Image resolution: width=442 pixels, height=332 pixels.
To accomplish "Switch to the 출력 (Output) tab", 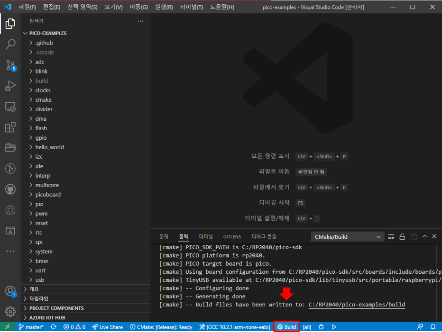I will click(184, 236).
